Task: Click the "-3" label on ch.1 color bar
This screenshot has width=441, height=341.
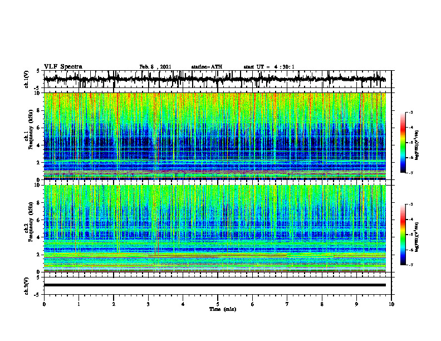Action: click(411, 113)
